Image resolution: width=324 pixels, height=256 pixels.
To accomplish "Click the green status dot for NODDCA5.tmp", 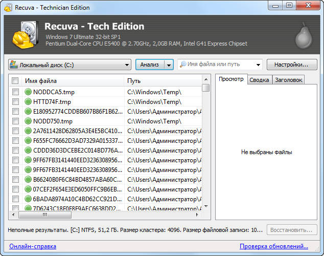I will pos(28,92).
